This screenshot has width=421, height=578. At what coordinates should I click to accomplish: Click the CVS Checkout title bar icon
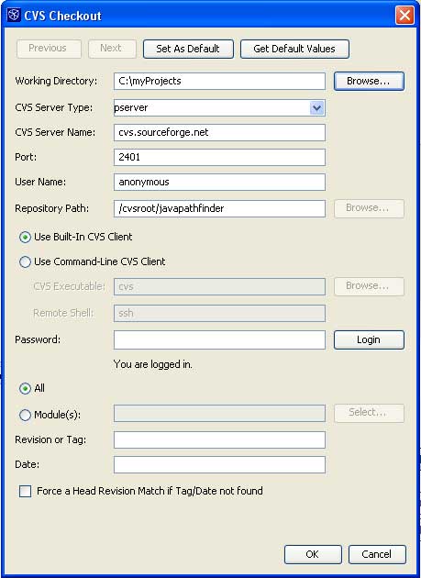(14, 16)
